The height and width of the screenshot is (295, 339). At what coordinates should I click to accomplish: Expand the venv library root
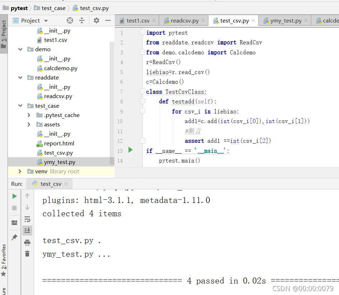(x=20, y=171)
